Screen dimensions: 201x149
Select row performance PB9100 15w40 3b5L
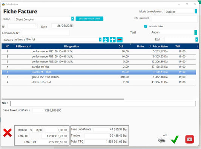pyautogui.click(x=98, y=56)
